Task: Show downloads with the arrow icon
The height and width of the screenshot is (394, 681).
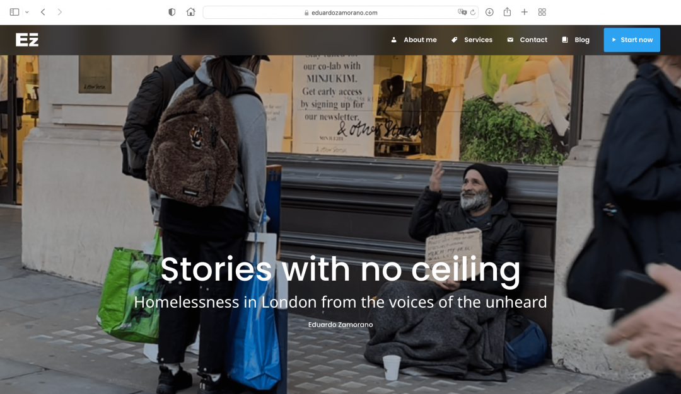Action: pyautogui.click(x=489, y=12)
